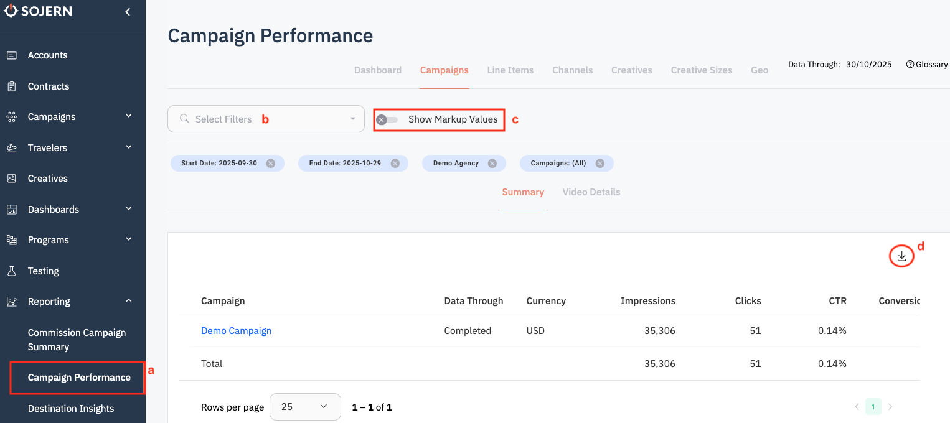This screenshot has height=423, width=950.
Task: Click the Creatives image icon in sidebar
Action: 12,179
